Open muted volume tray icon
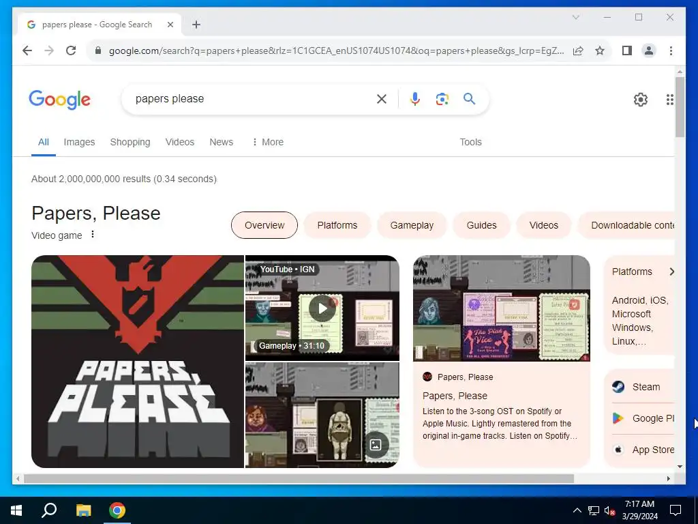698x524 pixels. tap(610, 510)
